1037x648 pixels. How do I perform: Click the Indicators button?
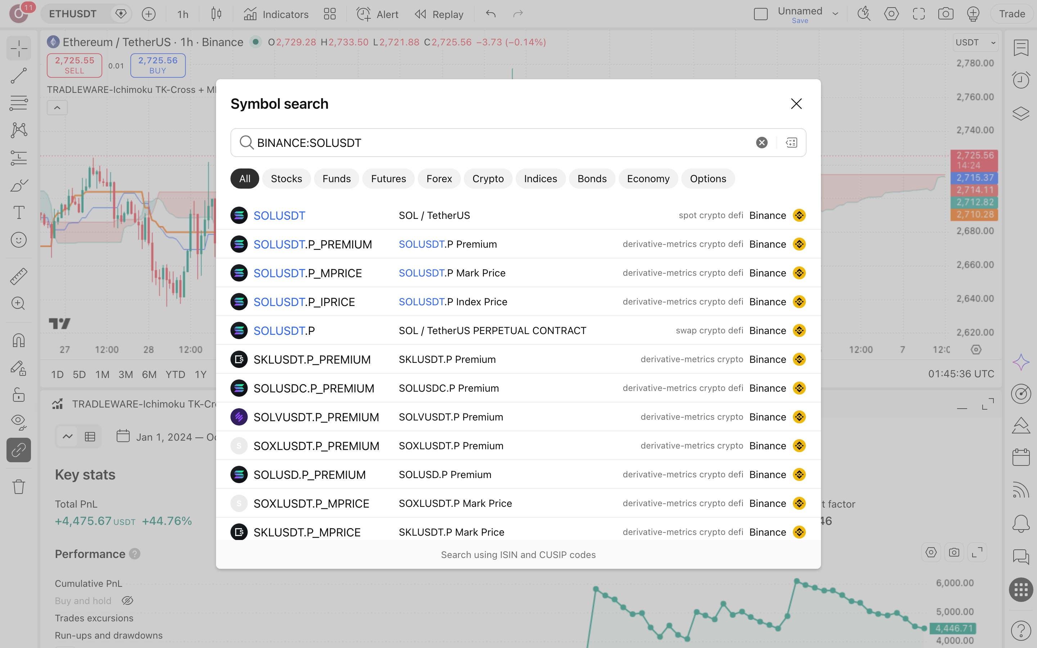[x=277, y=14]
